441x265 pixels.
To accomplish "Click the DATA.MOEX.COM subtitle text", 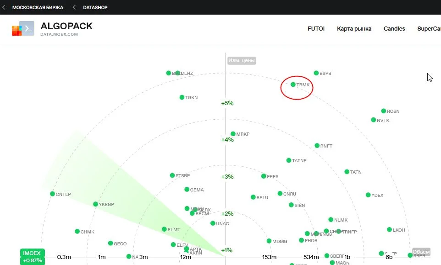I will (x=59, y=34).
